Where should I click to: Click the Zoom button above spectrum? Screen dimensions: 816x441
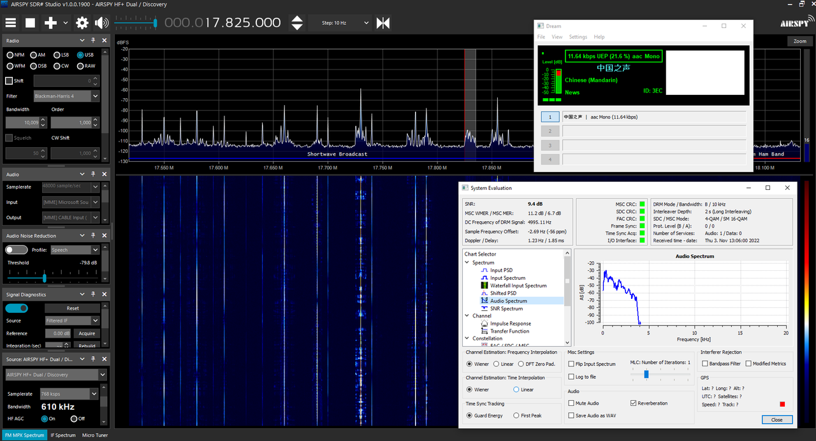point(799,41)
